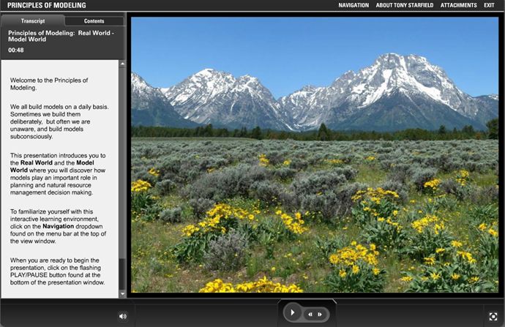Switch to the Contents tab
505x327 pixels.
[94, 21]
